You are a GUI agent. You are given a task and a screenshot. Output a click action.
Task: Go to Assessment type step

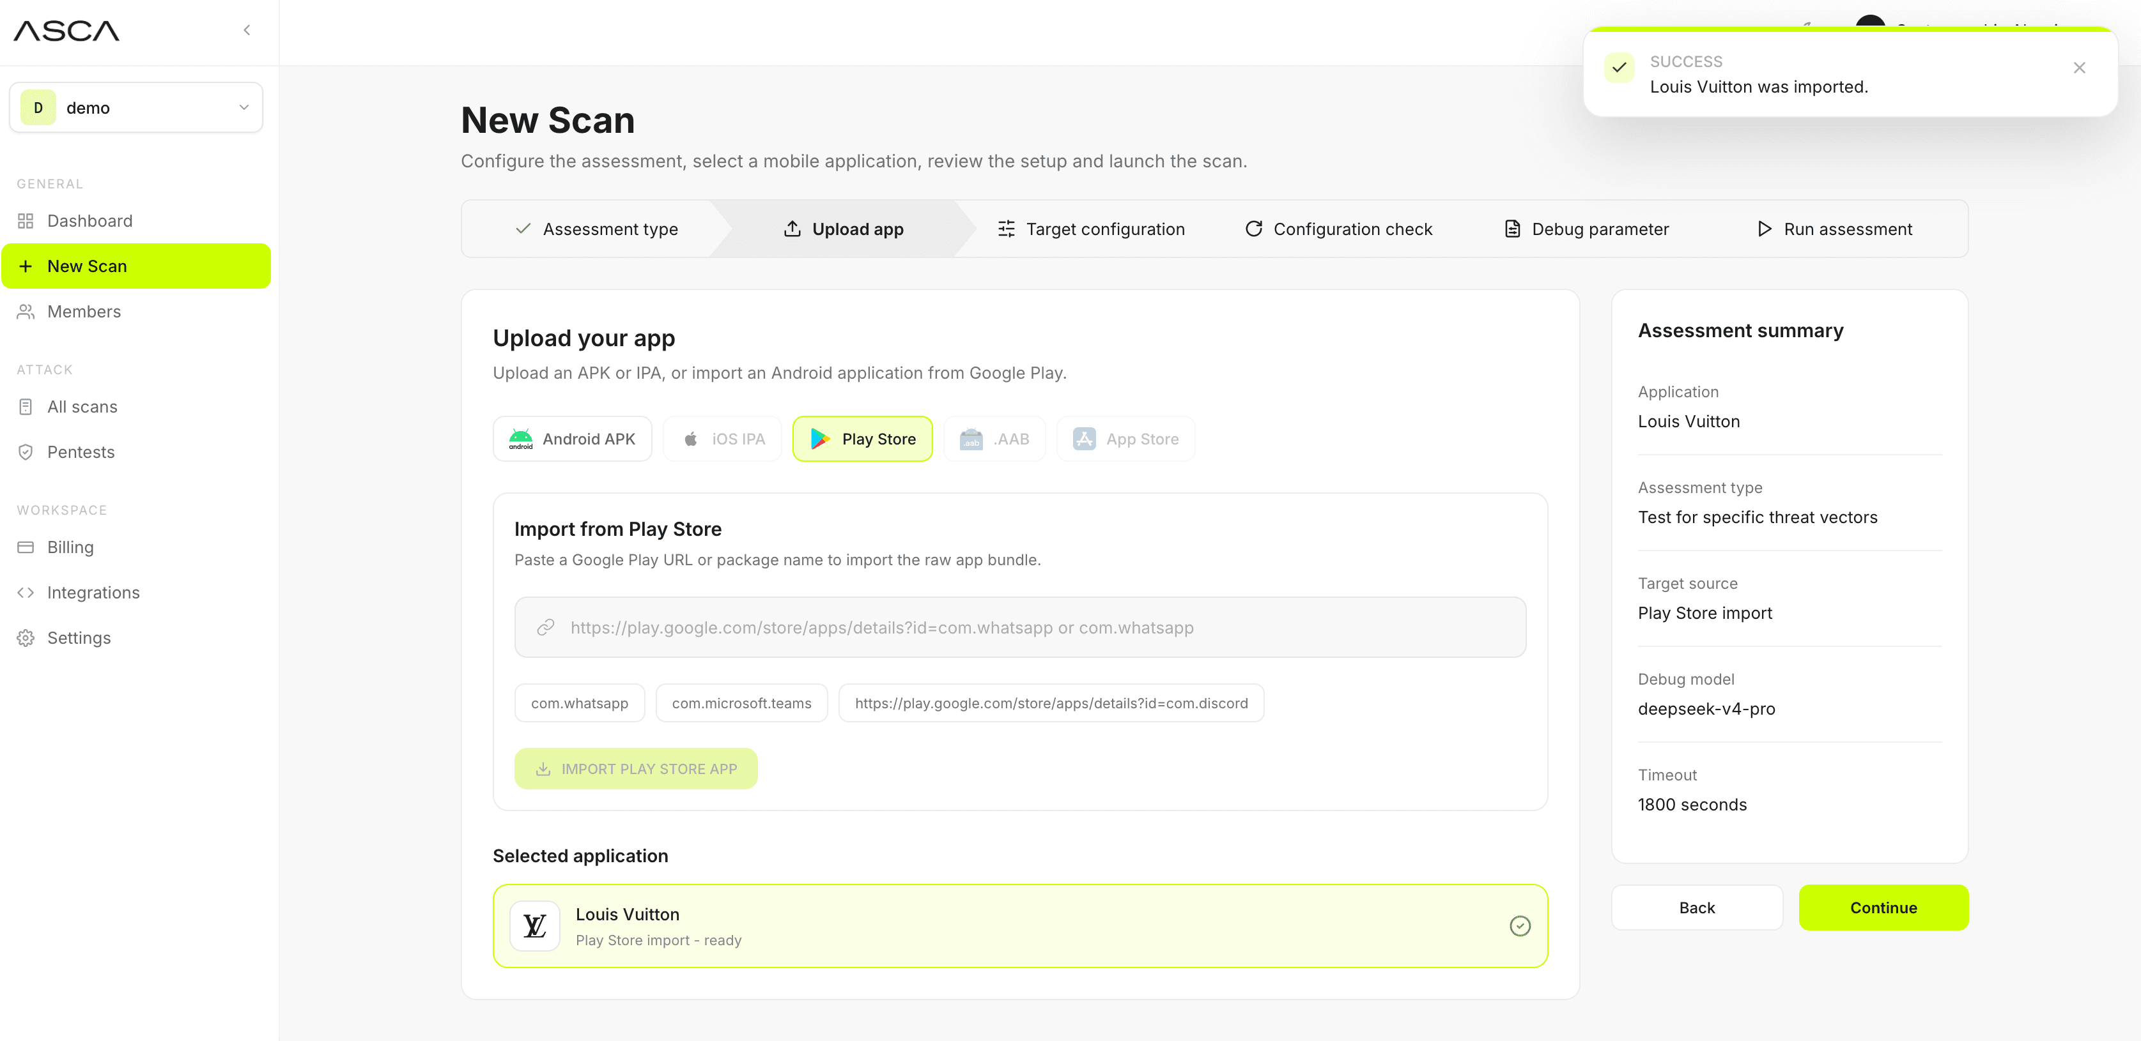click(597, 229)
